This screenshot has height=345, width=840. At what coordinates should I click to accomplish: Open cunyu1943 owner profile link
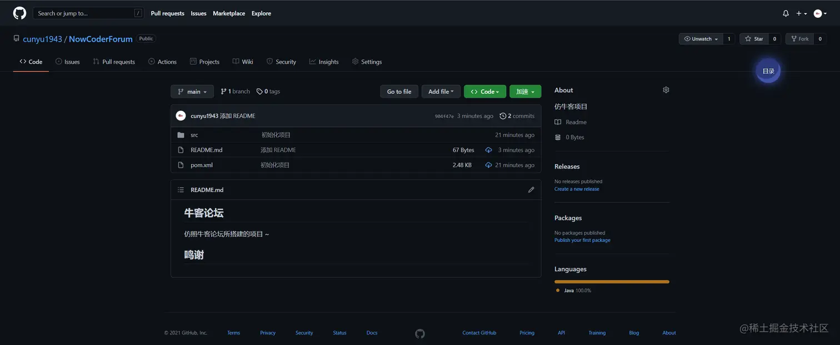[x=42, y=39]
